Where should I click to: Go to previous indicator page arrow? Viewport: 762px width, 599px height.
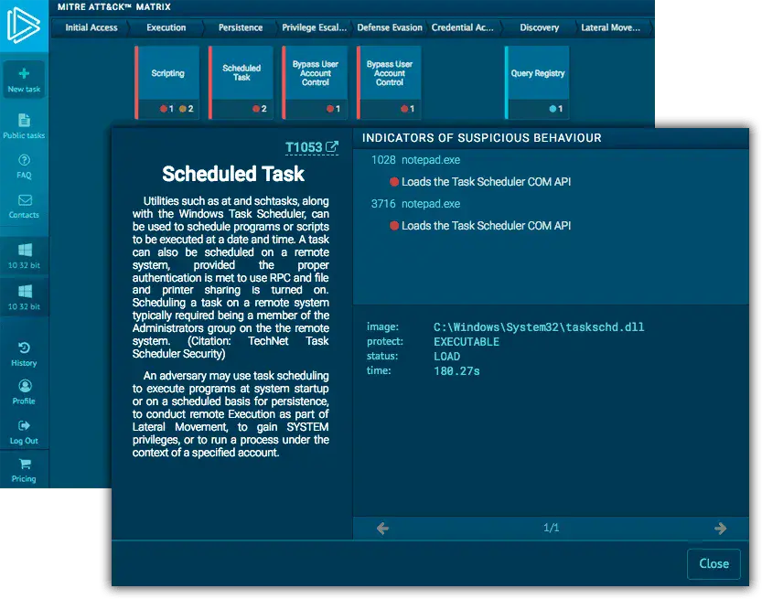[382, 528]
